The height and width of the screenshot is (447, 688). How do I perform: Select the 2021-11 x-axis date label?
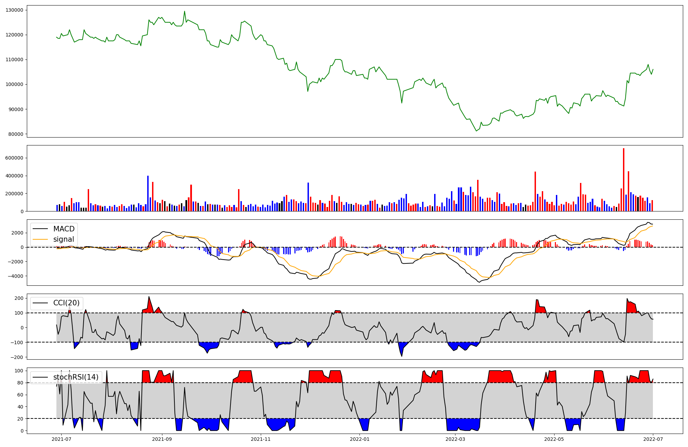pos(261,439)
